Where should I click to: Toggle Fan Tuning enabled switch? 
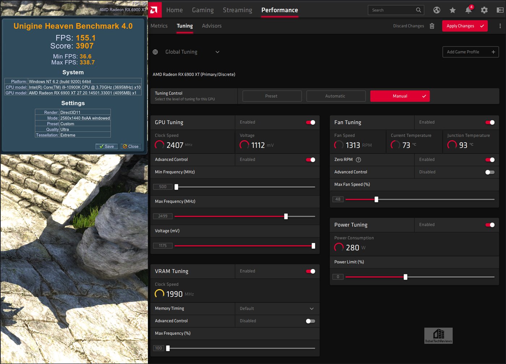click(x=490, y=123)
